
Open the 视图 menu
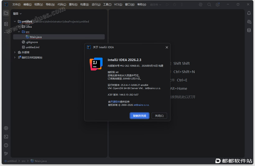39,5
